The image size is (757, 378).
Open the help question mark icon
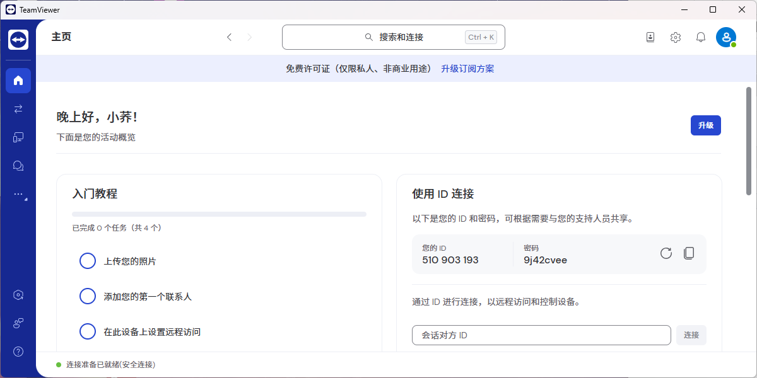click(18, 352)
